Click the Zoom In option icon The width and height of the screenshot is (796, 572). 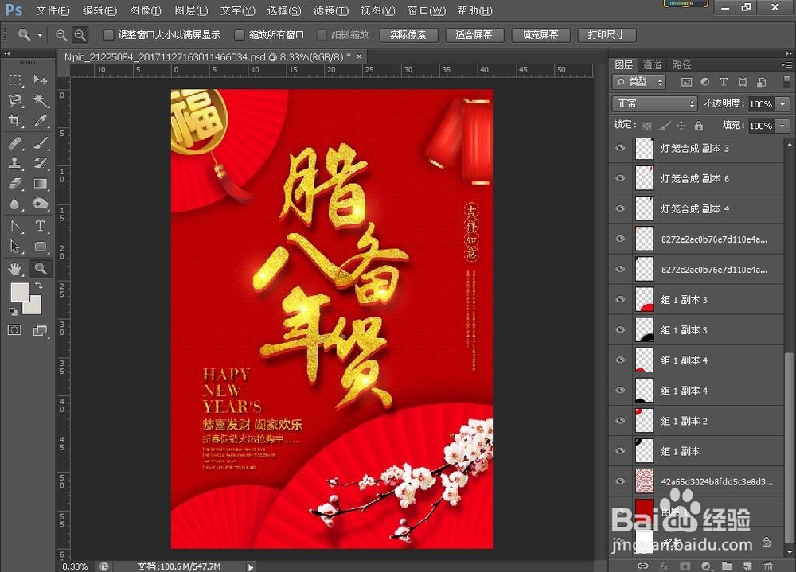[61, 35]
